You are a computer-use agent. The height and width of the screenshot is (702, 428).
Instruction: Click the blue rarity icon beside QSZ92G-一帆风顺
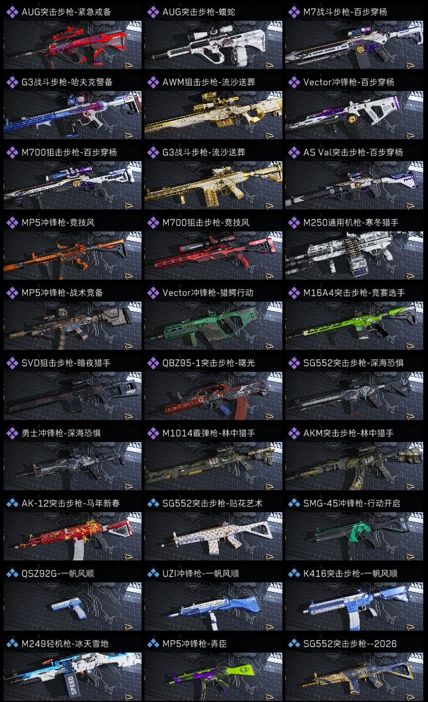point(12,573)
